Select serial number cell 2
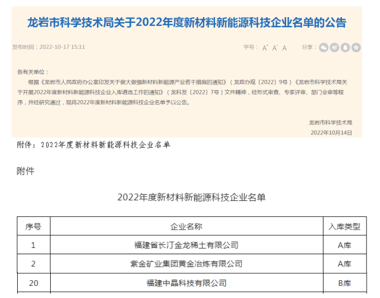 tap(34, 264)
